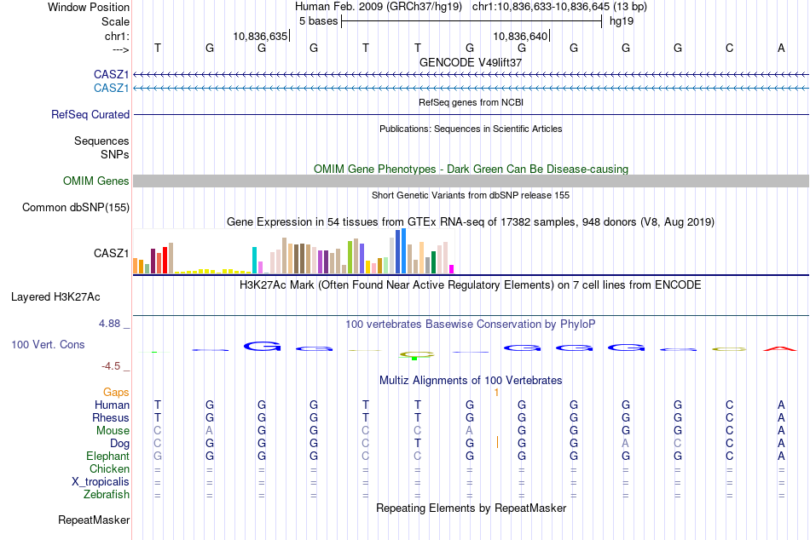Click the Elephant species label

(x=107, y=456)
